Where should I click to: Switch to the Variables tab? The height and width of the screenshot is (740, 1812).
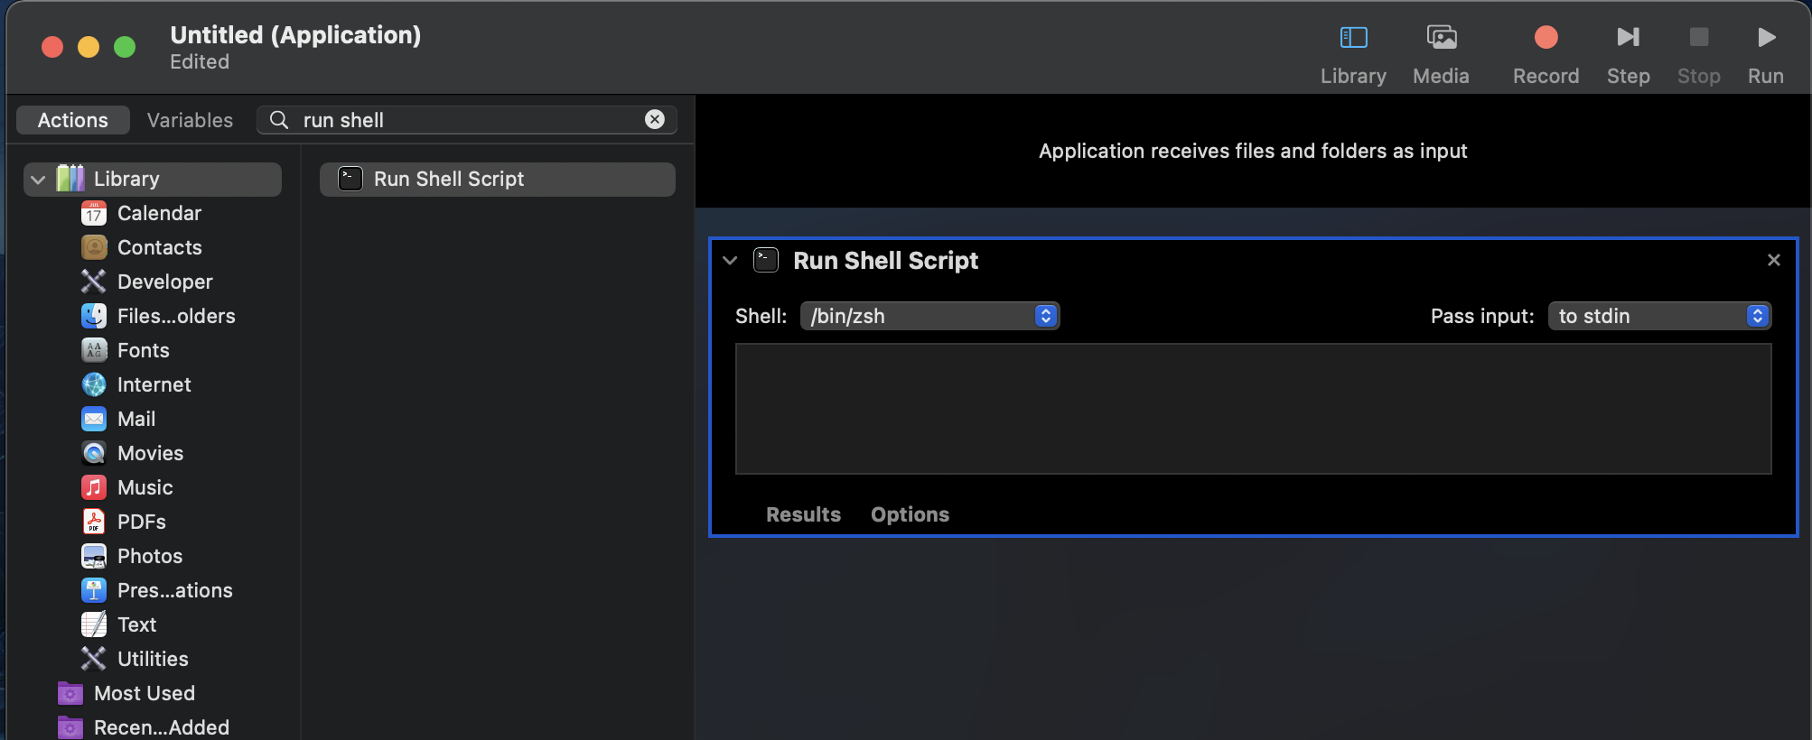[x=190, y=120]
